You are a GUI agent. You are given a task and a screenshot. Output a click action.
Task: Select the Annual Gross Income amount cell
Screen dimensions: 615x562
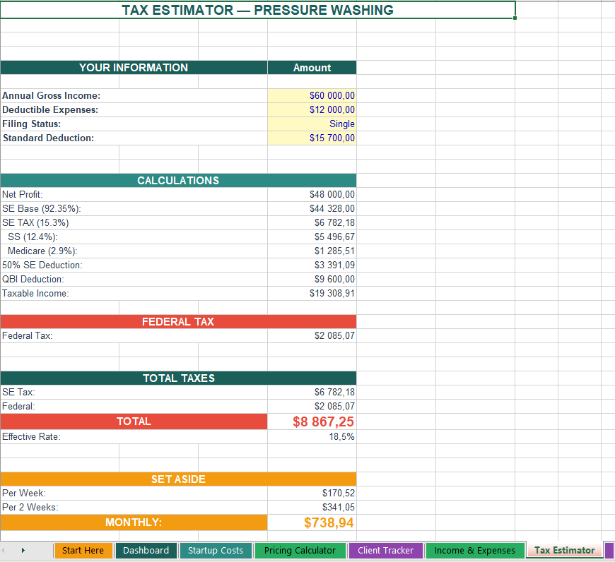click(312, 95)
